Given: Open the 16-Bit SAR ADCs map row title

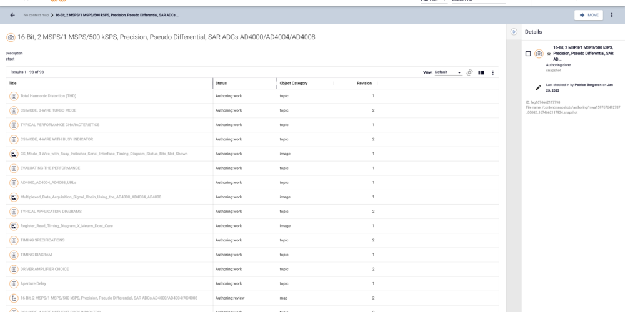Looking at the screenshot, I should [x=109, y=298].
